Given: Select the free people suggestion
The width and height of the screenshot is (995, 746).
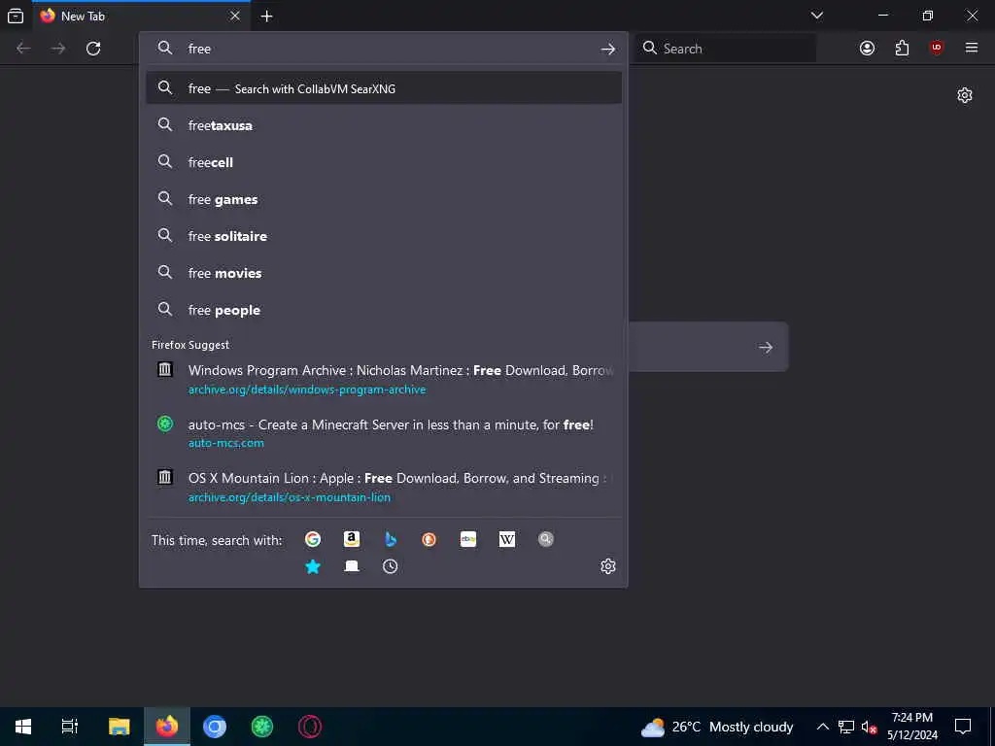Looking at the screenshot, I should [x=384, y=310].
